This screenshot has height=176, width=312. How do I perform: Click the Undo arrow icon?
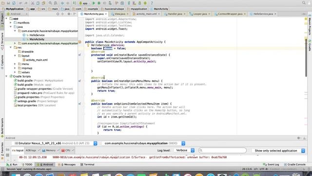click(x=20, y=3)
